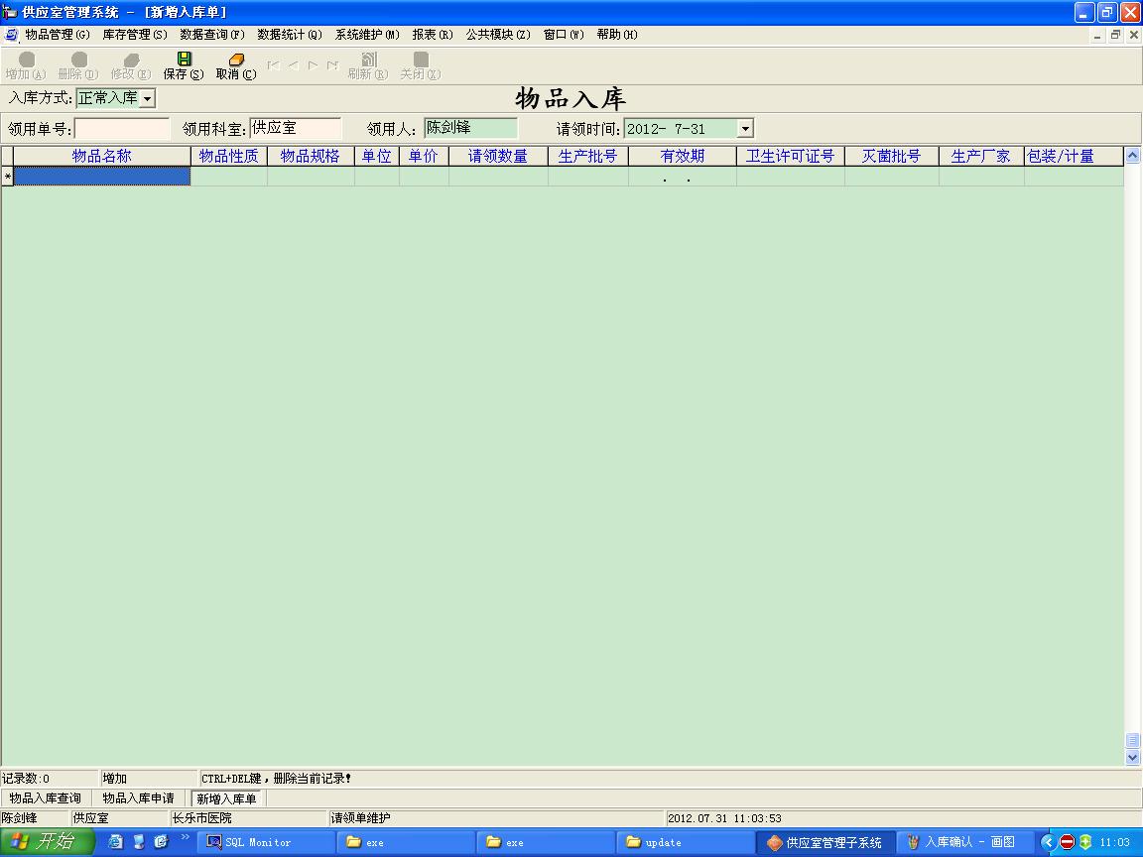1143x857 pixels.
Task: Click the 包装/计量 column header
Action: [x=1074, y=156]
